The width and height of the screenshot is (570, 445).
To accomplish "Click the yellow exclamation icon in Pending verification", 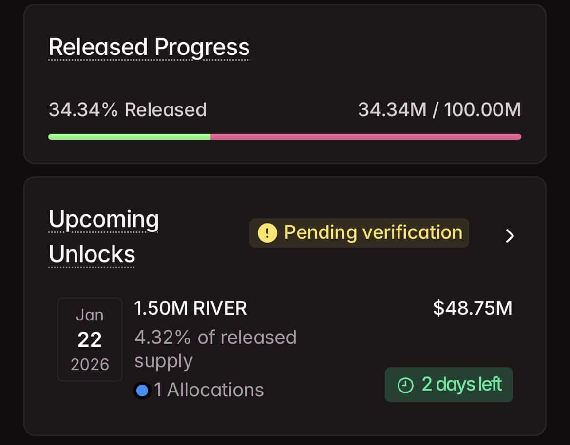I will click(x=267, y=233).
